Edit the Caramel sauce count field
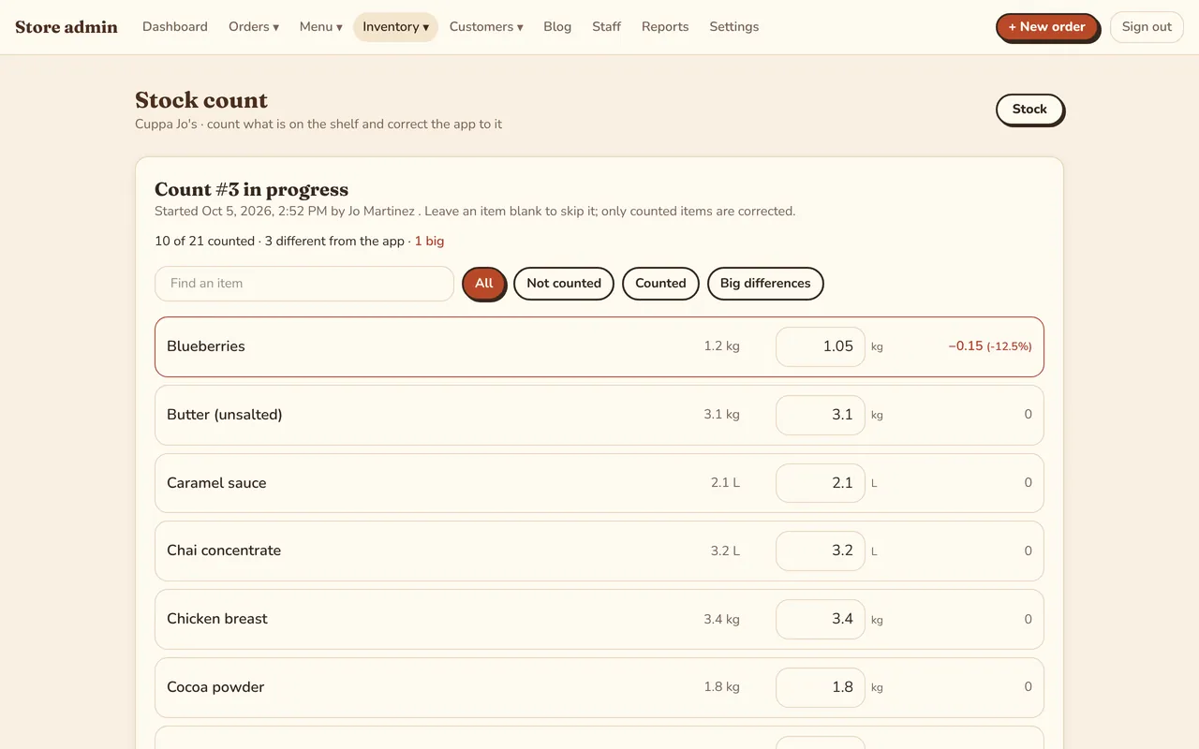Screen dimensions: 1199x749 pos(821,483)
